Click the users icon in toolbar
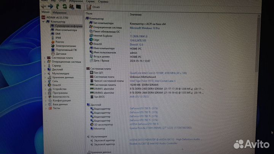Image resolution: width=274 pixels, height=154 pixels. 71,6
